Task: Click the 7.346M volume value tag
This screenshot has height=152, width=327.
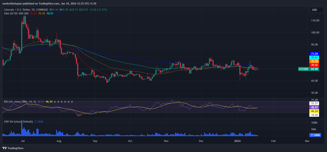Action: [314, 135]
